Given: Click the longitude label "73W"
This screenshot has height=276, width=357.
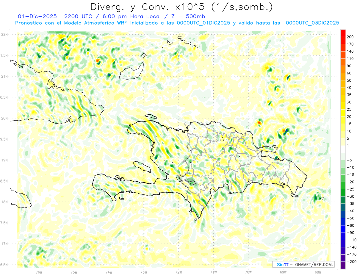Looking at the screenshot, I should (x=144, y=272).
